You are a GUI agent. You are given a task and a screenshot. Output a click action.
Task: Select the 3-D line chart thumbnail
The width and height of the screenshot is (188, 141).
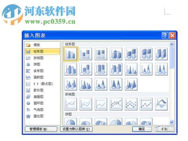coord(161,104)
